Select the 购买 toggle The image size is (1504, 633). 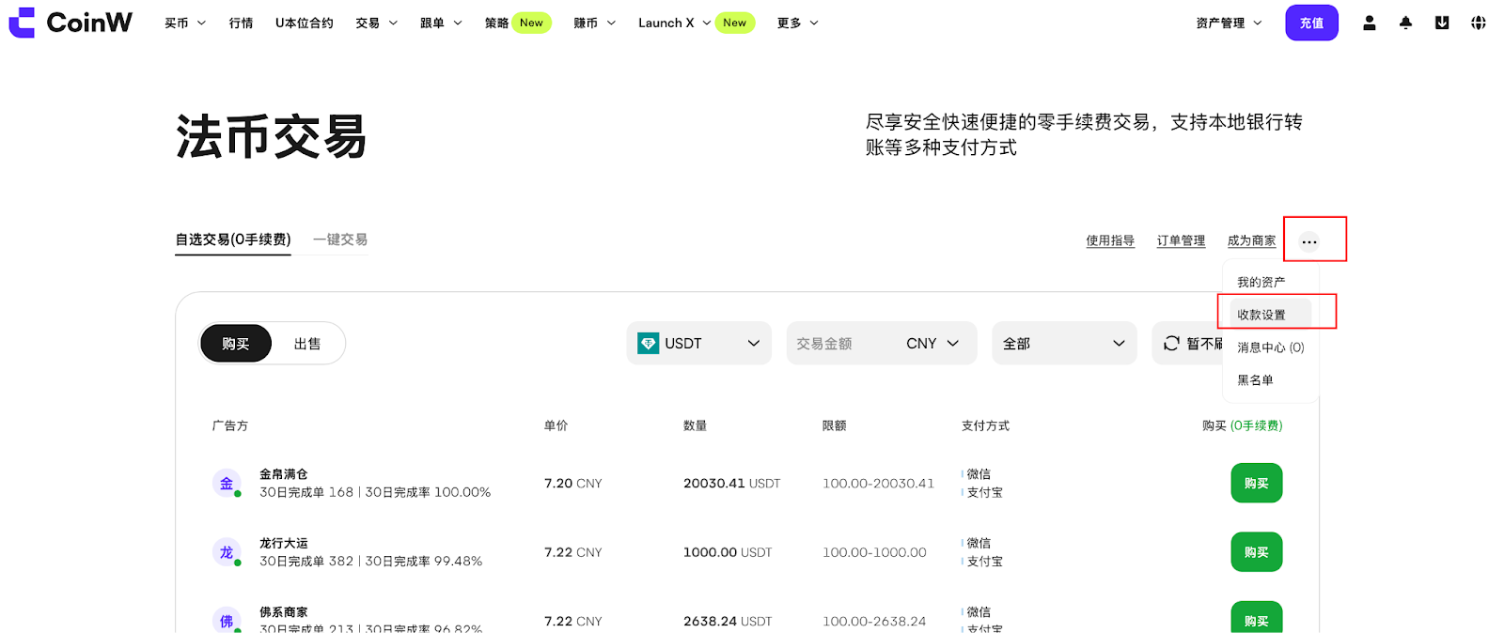click(x=236, y=344)
